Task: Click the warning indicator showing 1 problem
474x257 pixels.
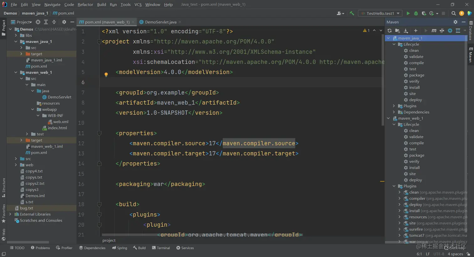Action: click(x=366, y=31)
